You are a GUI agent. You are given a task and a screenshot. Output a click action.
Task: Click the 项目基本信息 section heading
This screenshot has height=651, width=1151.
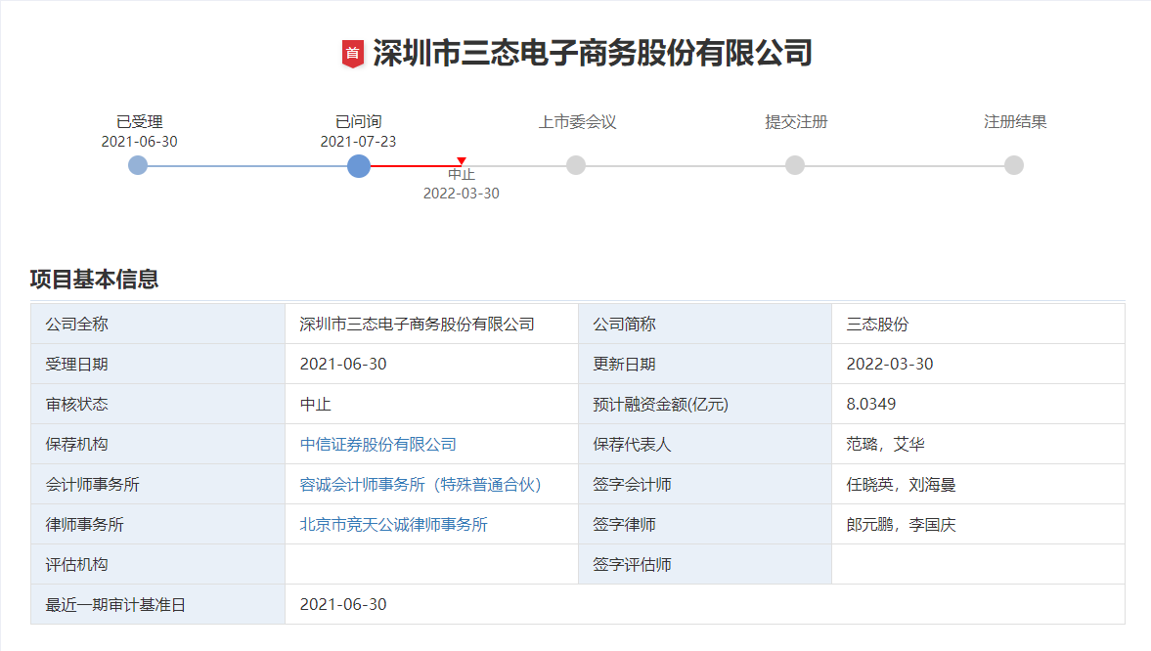coord(94,279)
